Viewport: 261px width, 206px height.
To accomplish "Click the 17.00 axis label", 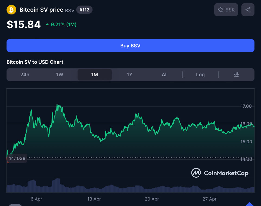I will pyautogui.click(x=246, y=106).
